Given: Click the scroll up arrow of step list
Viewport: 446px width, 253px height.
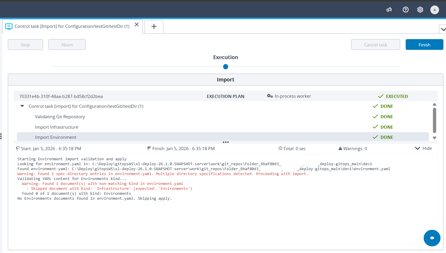Looking at the screenshot, I should (434, 104).
